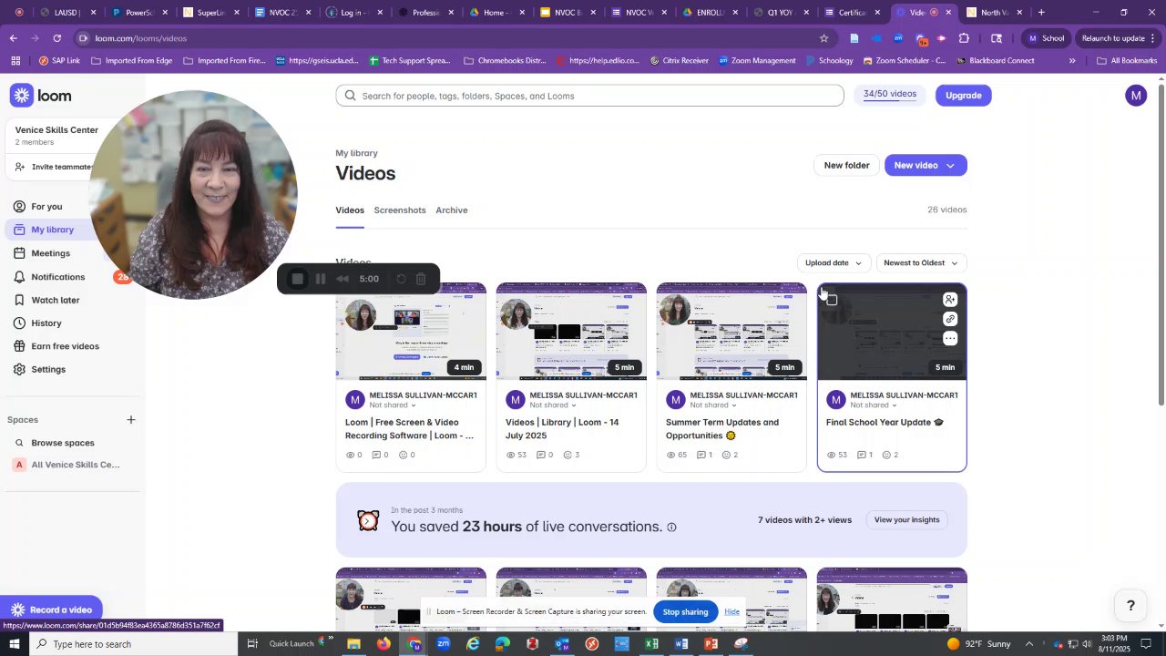The height and width of the screenshot is (656, 1166).
Task: Click View your insights button
Action: click(906, 520)
